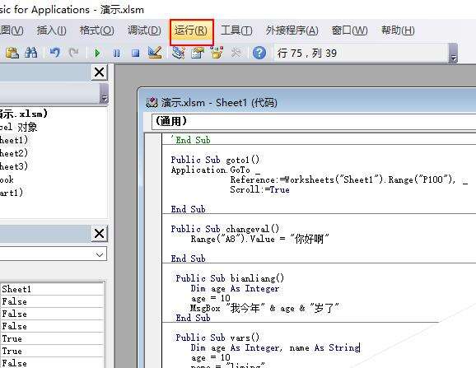Expand the properties object selector dropdown

point(100,254)
